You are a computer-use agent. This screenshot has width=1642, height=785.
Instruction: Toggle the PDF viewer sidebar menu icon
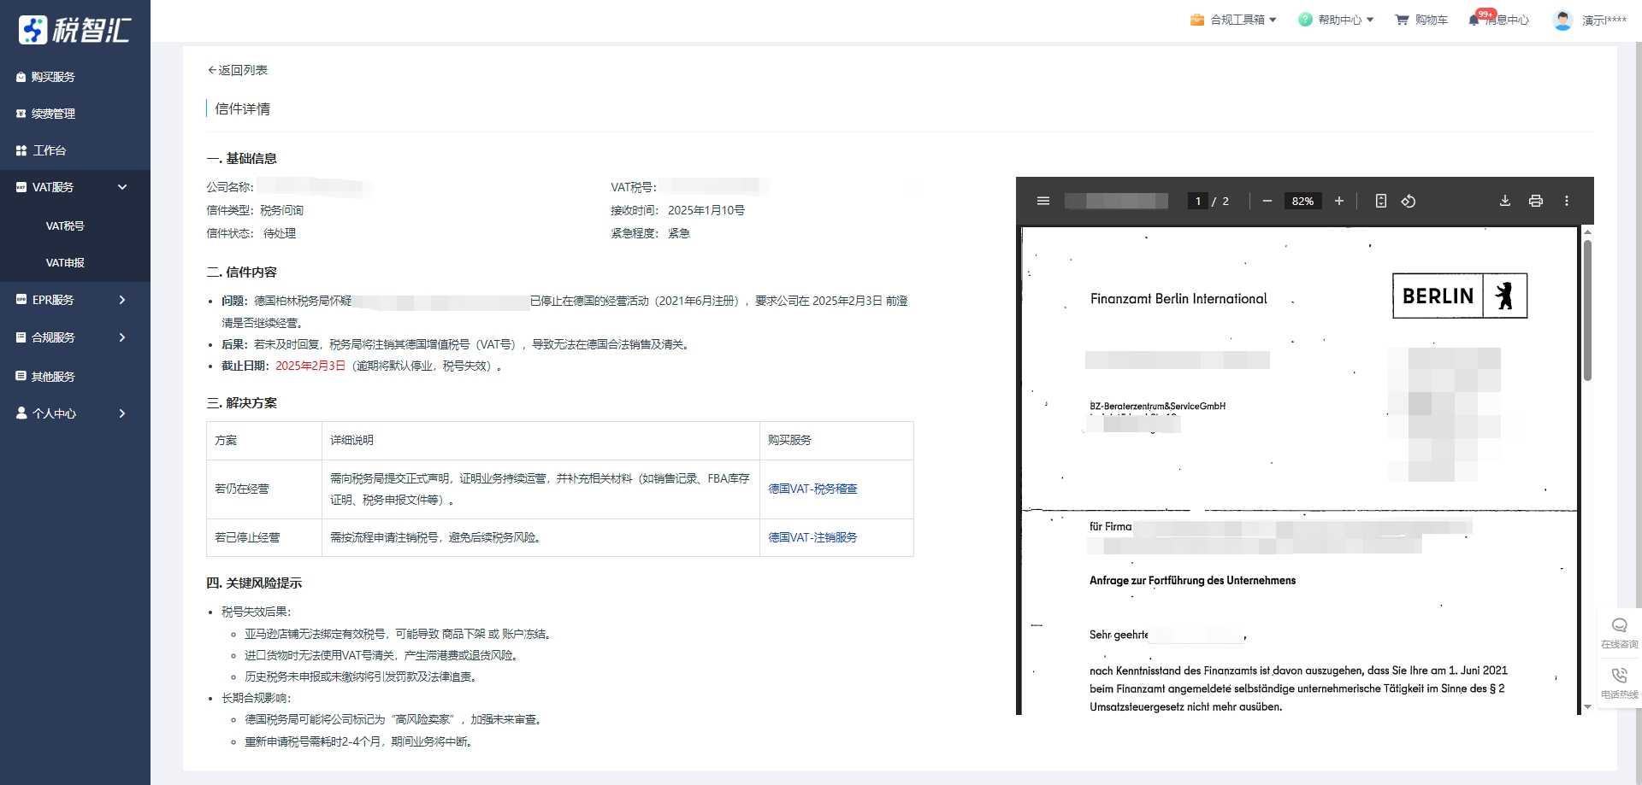1042,201
